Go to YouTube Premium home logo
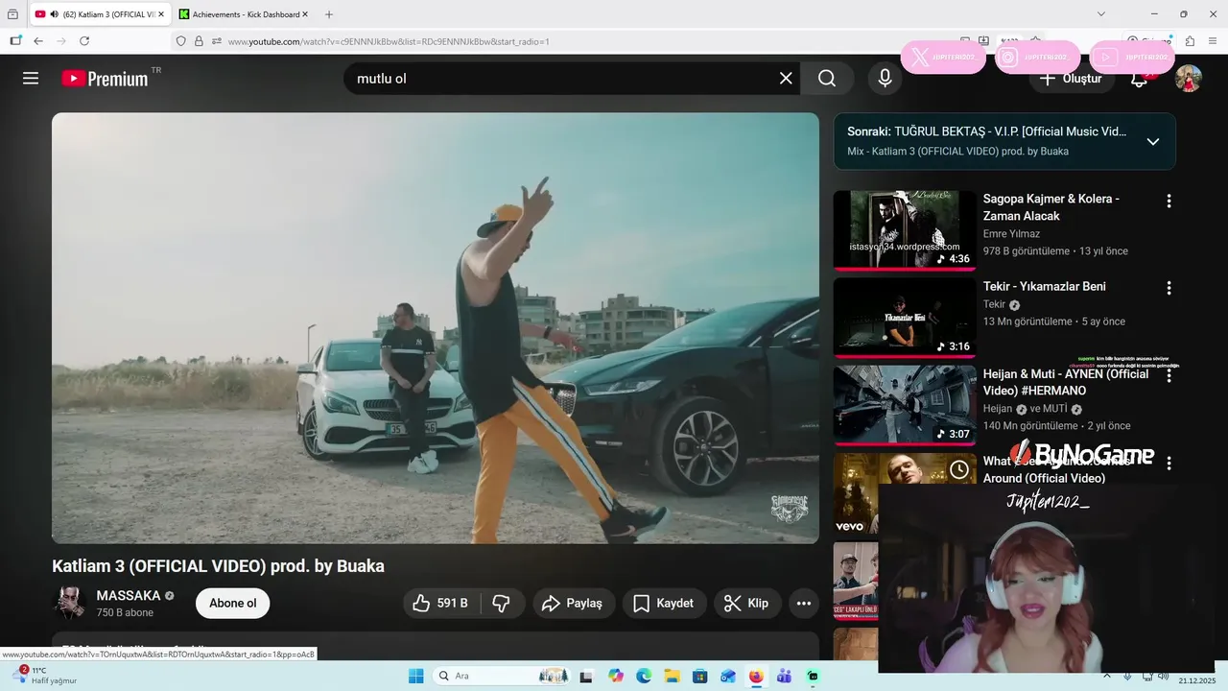Screen dimensions: 1228x691 pos(106,79)
